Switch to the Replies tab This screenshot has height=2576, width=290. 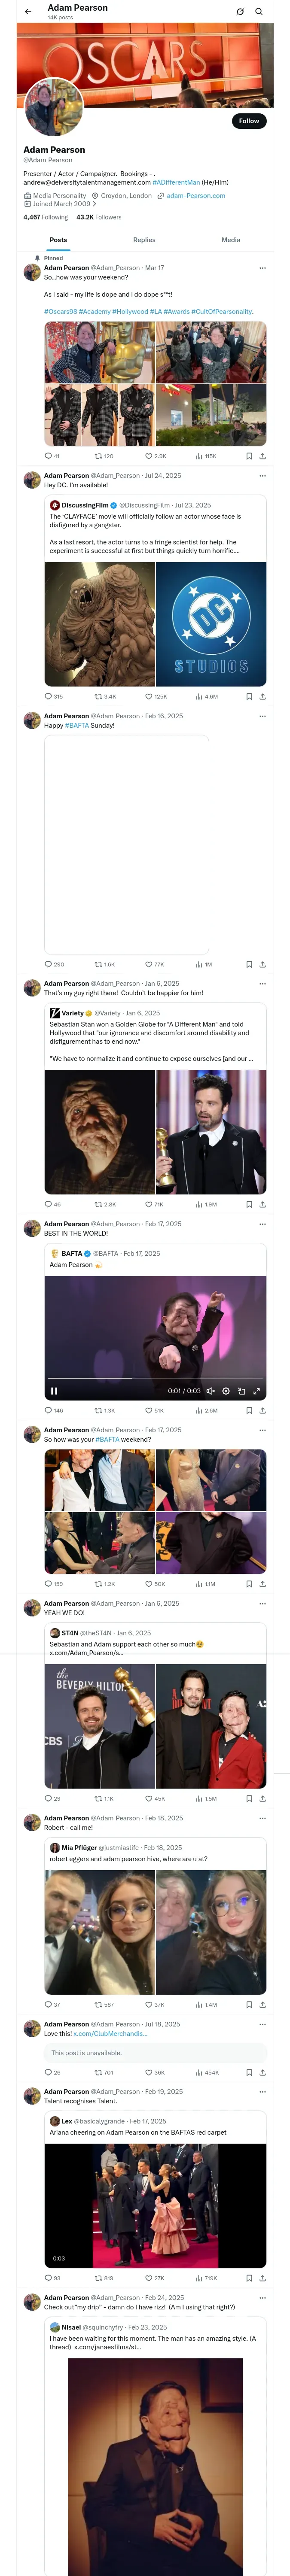tap(144, 240)
